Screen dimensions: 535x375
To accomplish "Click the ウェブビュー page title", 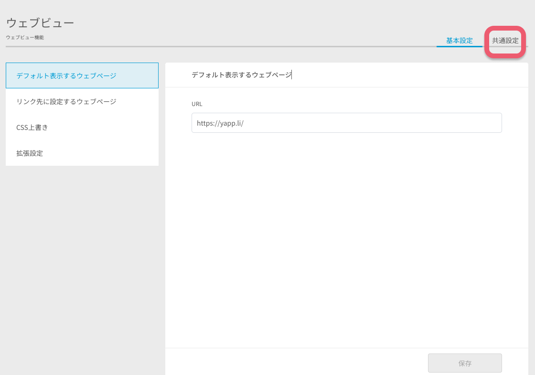I will point(40,23).
